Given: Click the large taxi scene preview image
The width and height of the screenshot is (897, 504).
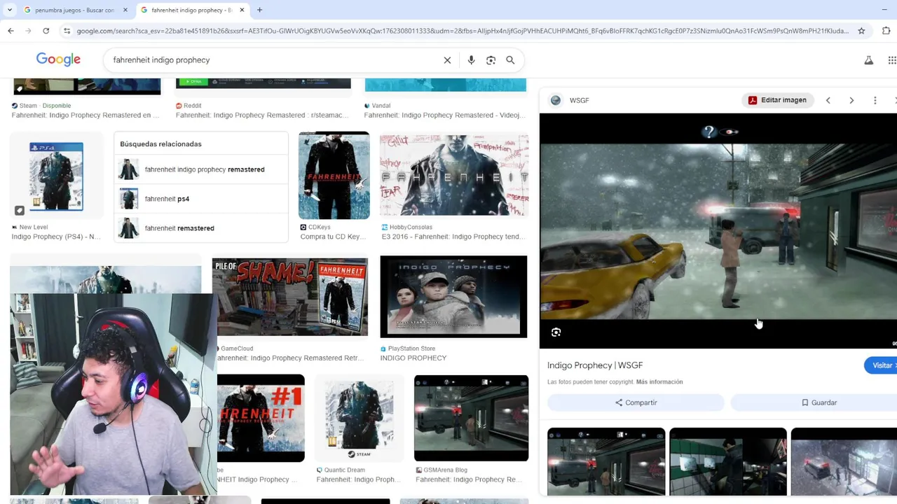Looking at the screenshot, I should [718, 231].
